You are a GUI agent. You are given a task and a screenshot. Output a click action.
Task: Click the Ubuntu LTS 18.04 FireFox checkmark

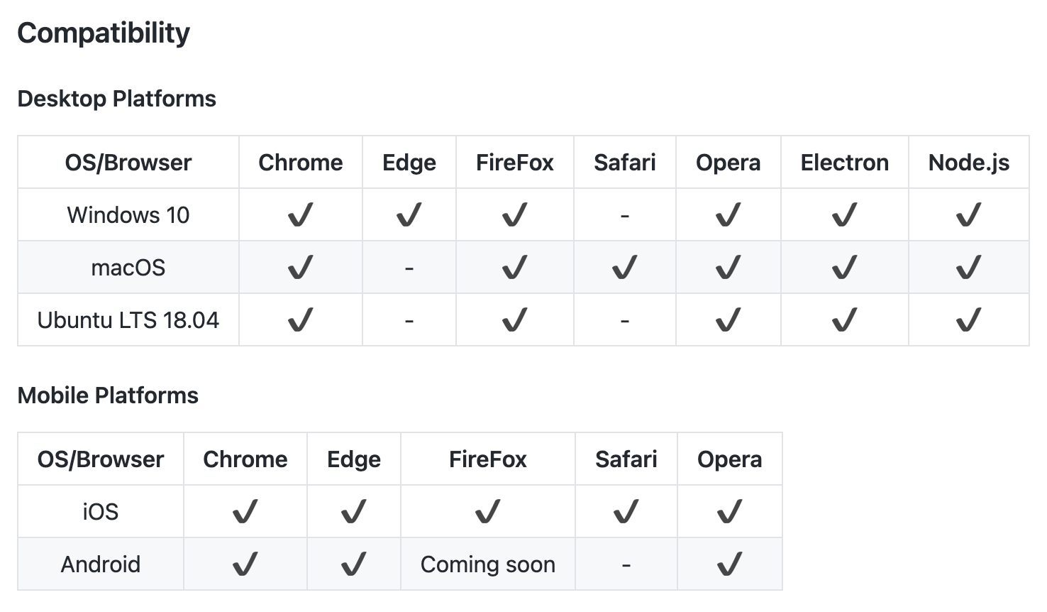coord(514,319)
